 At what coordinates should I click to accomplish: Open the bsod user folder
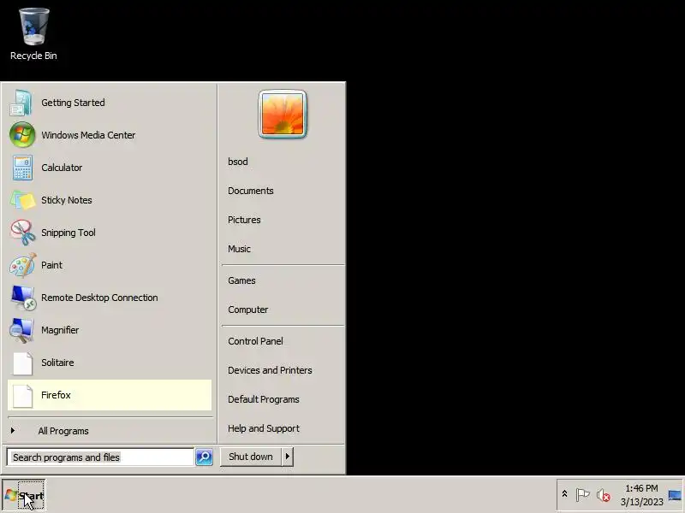[238, 162]
